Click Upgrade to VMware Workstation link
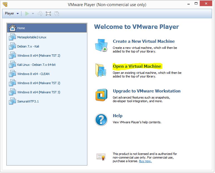The width and height of the screenshot is (215, 173). pyautogui.click(x=147, y=91)
